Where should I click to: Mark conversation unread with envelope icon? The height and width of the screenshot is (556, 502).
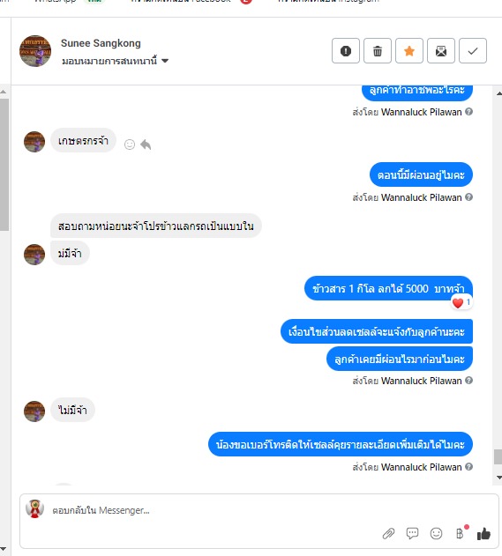tap(441, 51)
